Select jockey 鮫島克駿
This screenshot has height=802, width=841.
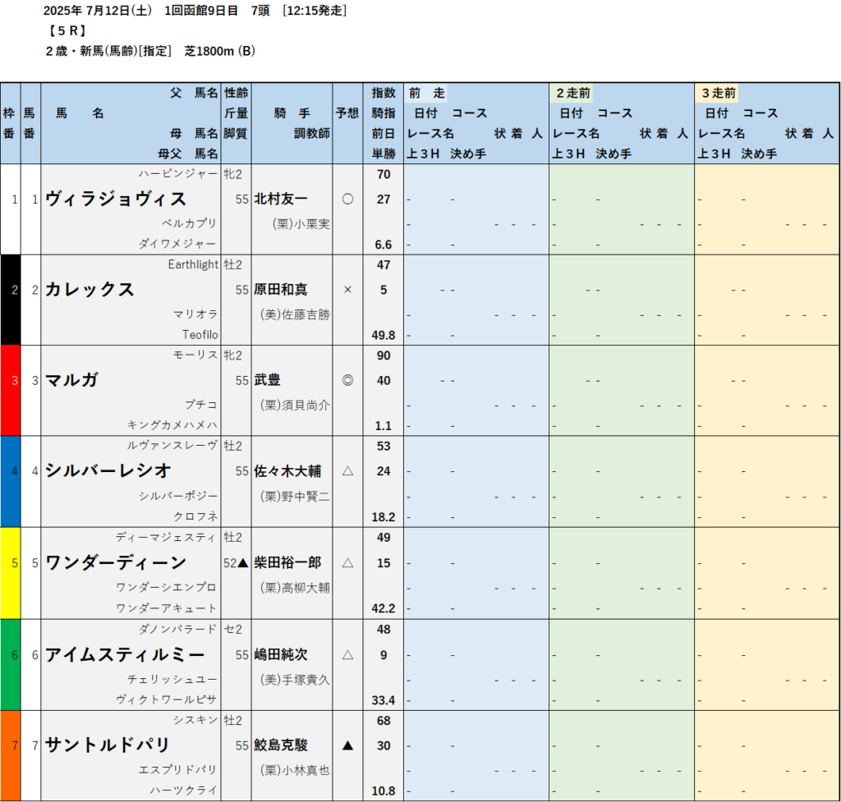coord(281,745)
